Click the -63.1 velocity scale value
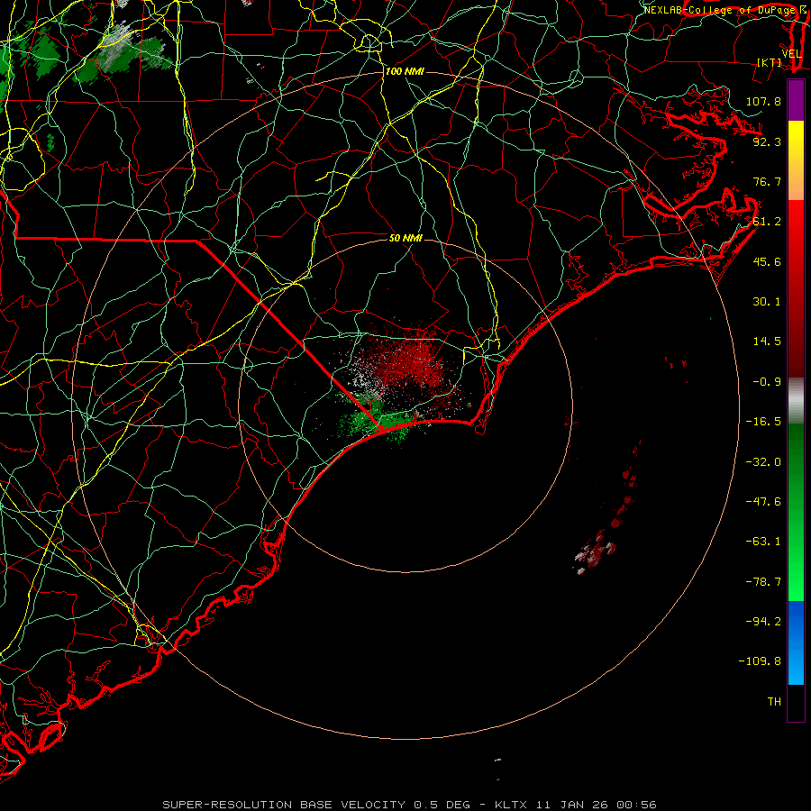 pos(763,542)
